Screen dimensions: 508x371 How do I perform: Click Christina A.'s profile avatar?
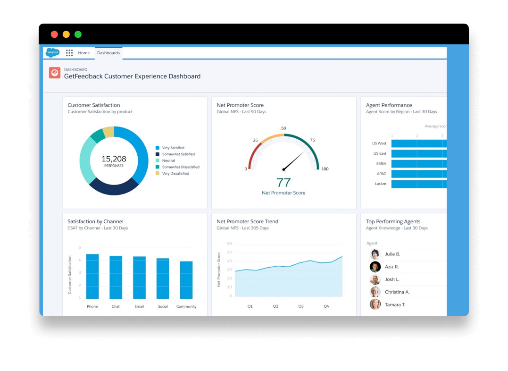[x=375, y=292]
